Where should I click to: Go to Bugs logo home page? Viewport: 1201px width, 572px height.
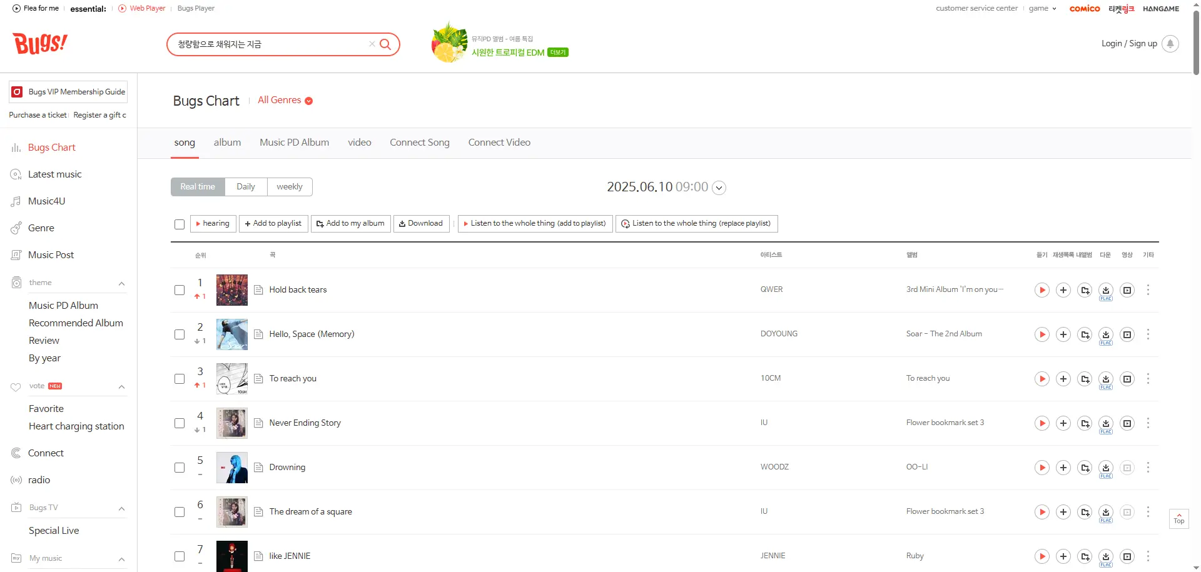point(40,44)
